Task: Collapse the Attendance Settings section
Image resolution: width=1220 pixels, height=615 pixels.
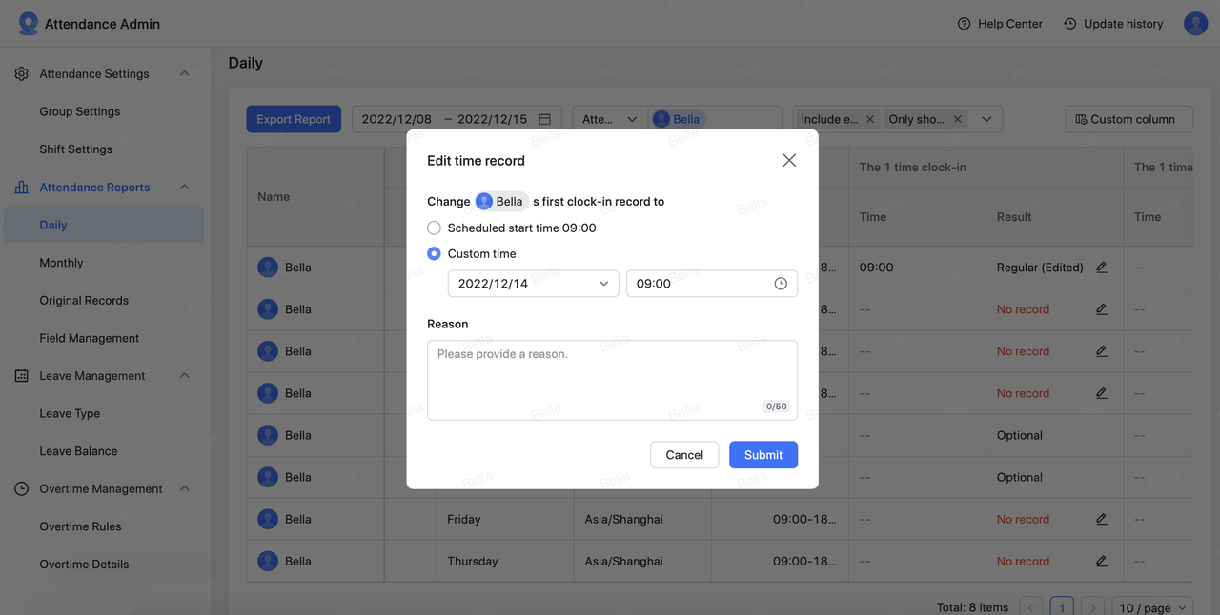Action: (185, 74)
